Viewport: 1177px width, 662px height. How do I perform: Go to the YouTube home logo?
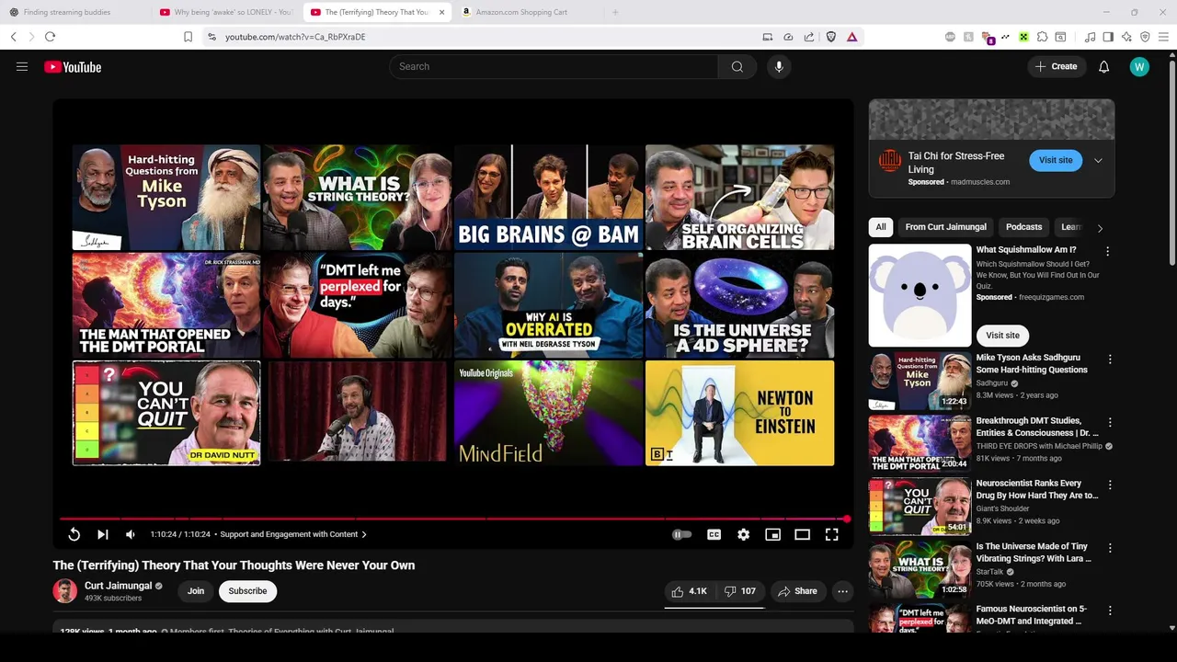click(73, 67)
